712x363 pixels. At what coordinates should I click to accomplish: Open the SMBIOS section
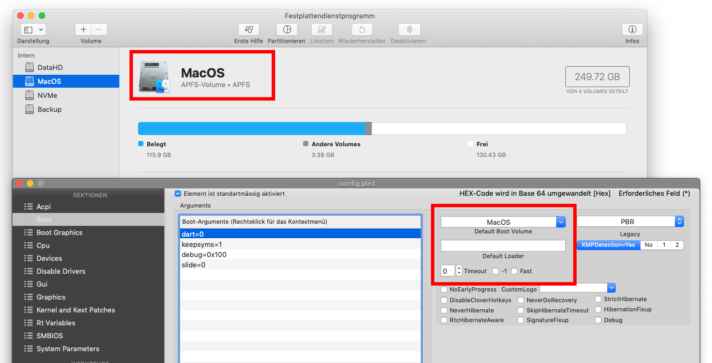point(88,336)
